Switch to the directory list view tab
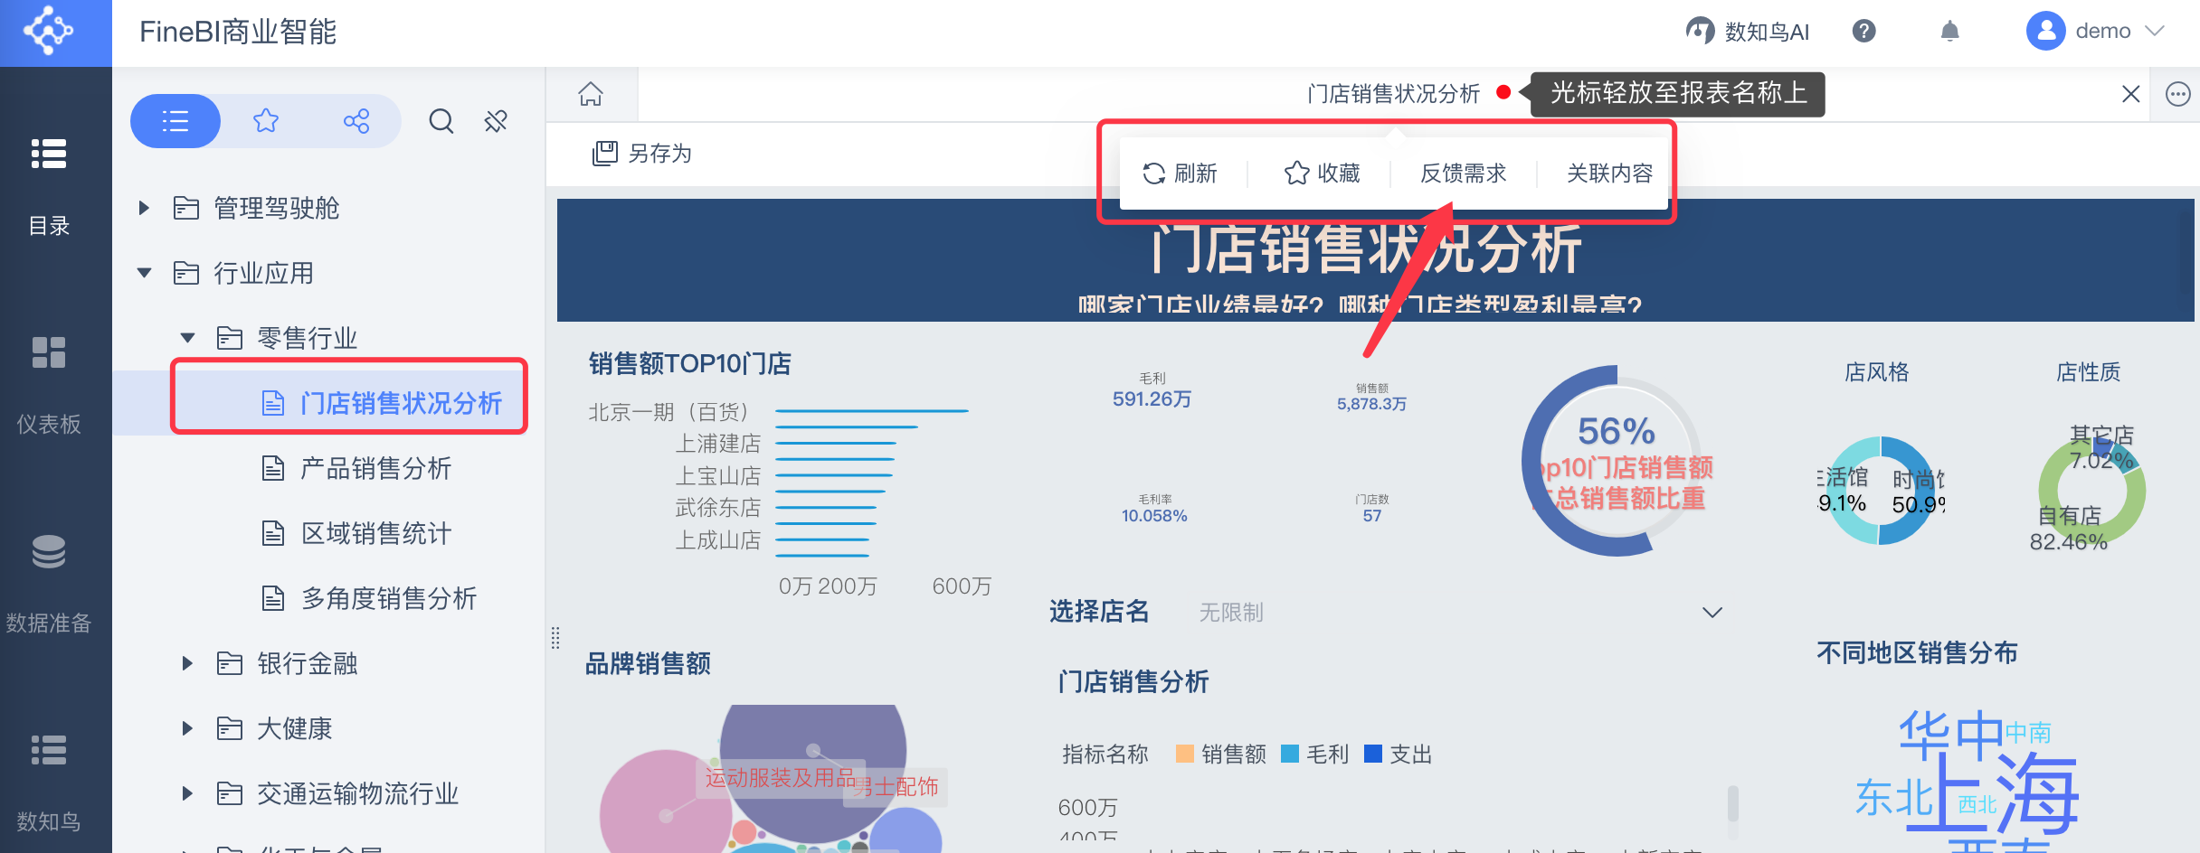This screenshot has width=2200, height=853. pyautogui.click(x=175, y=121)
